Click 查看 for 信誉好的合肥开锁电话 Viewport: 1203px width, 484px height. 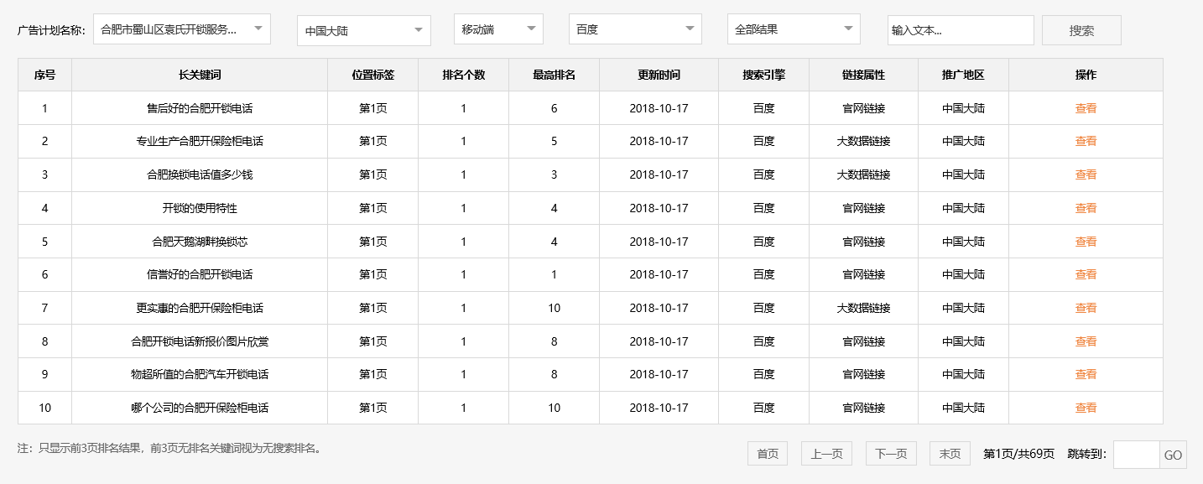[x=1086, y=274]
